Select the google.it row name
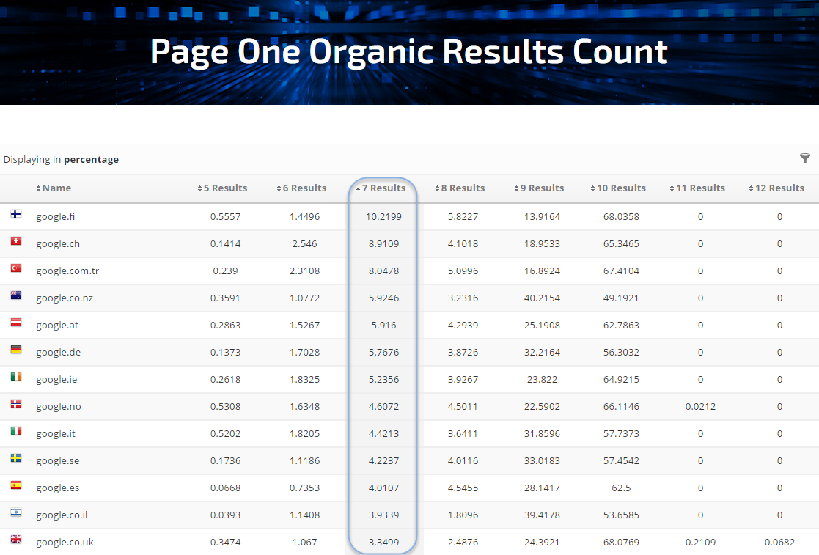The height and width of the screenshot is (555, 819). click(56, 434)
